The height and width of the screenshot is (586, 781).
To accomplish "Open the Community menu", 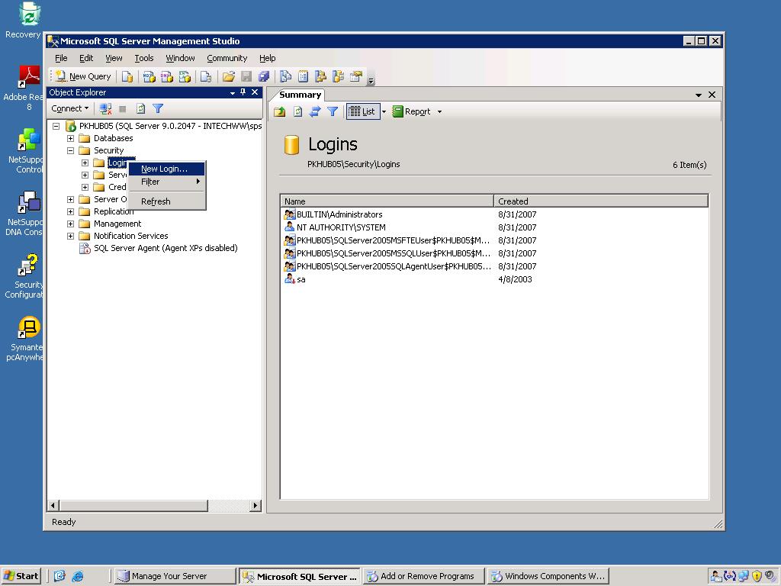I will [227, 58].
